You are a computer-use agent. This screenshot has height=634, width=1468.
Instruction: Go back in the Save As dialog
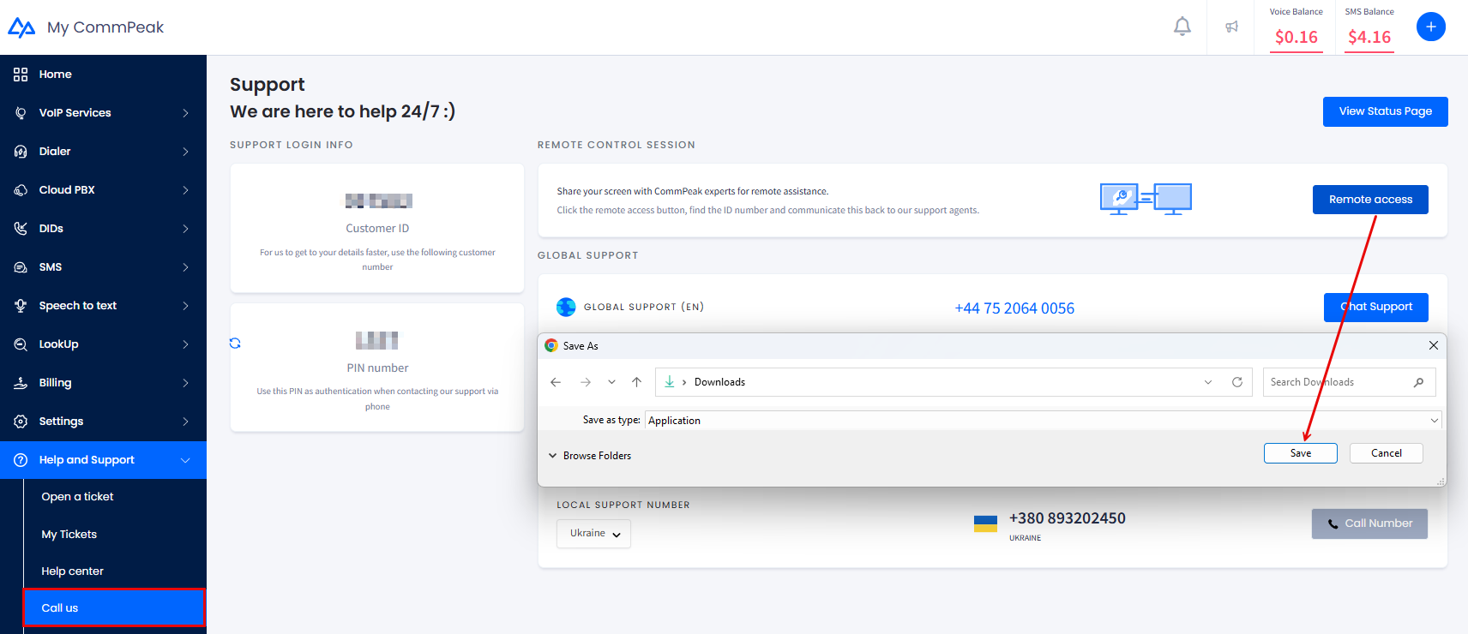(556, 382)
